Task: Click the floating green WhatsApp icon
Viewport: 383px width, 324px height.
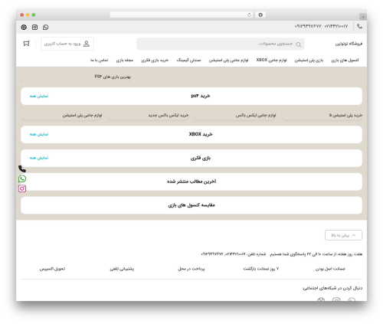Action: pyautogui.click(x=22, y=178)
